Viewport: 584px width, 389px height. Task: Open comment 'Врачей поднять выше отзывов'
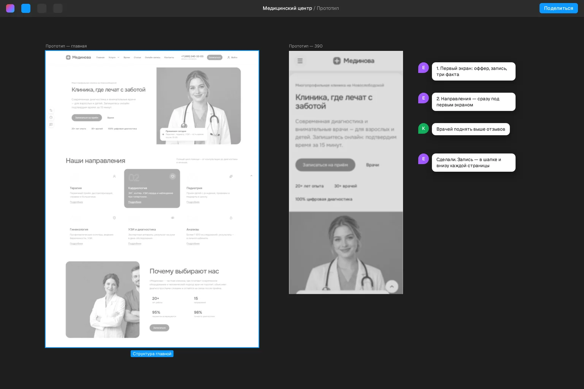471,129
